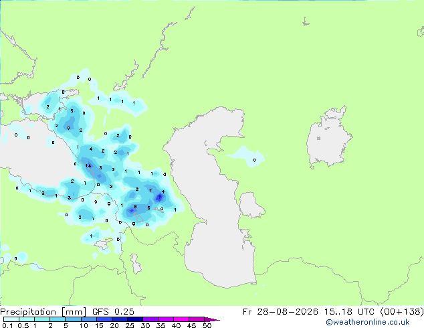The image size is (424, 328).
Task: Click the 10–15 mm legend color swatch
Action: pos(88,319)
